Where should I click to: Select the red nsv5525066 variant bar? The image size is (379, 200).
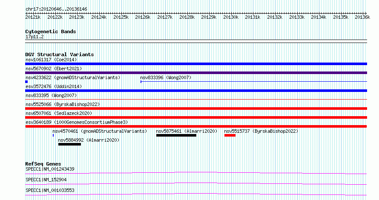coord(196,109)
